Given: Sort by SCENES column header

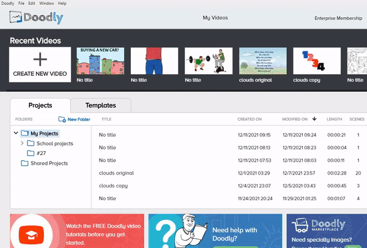Looking at the screenshot, I should coord(357,119).
